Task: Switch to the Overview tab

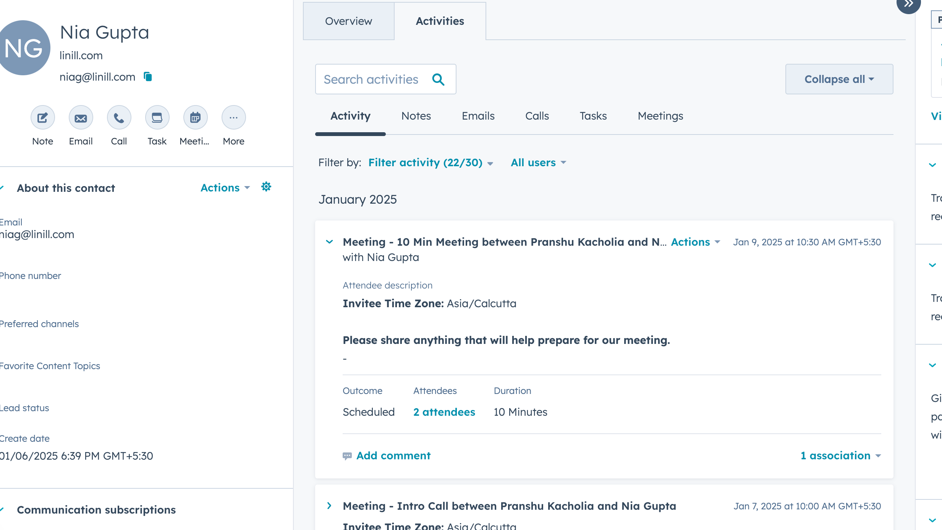Action: [x=348, y=21]
